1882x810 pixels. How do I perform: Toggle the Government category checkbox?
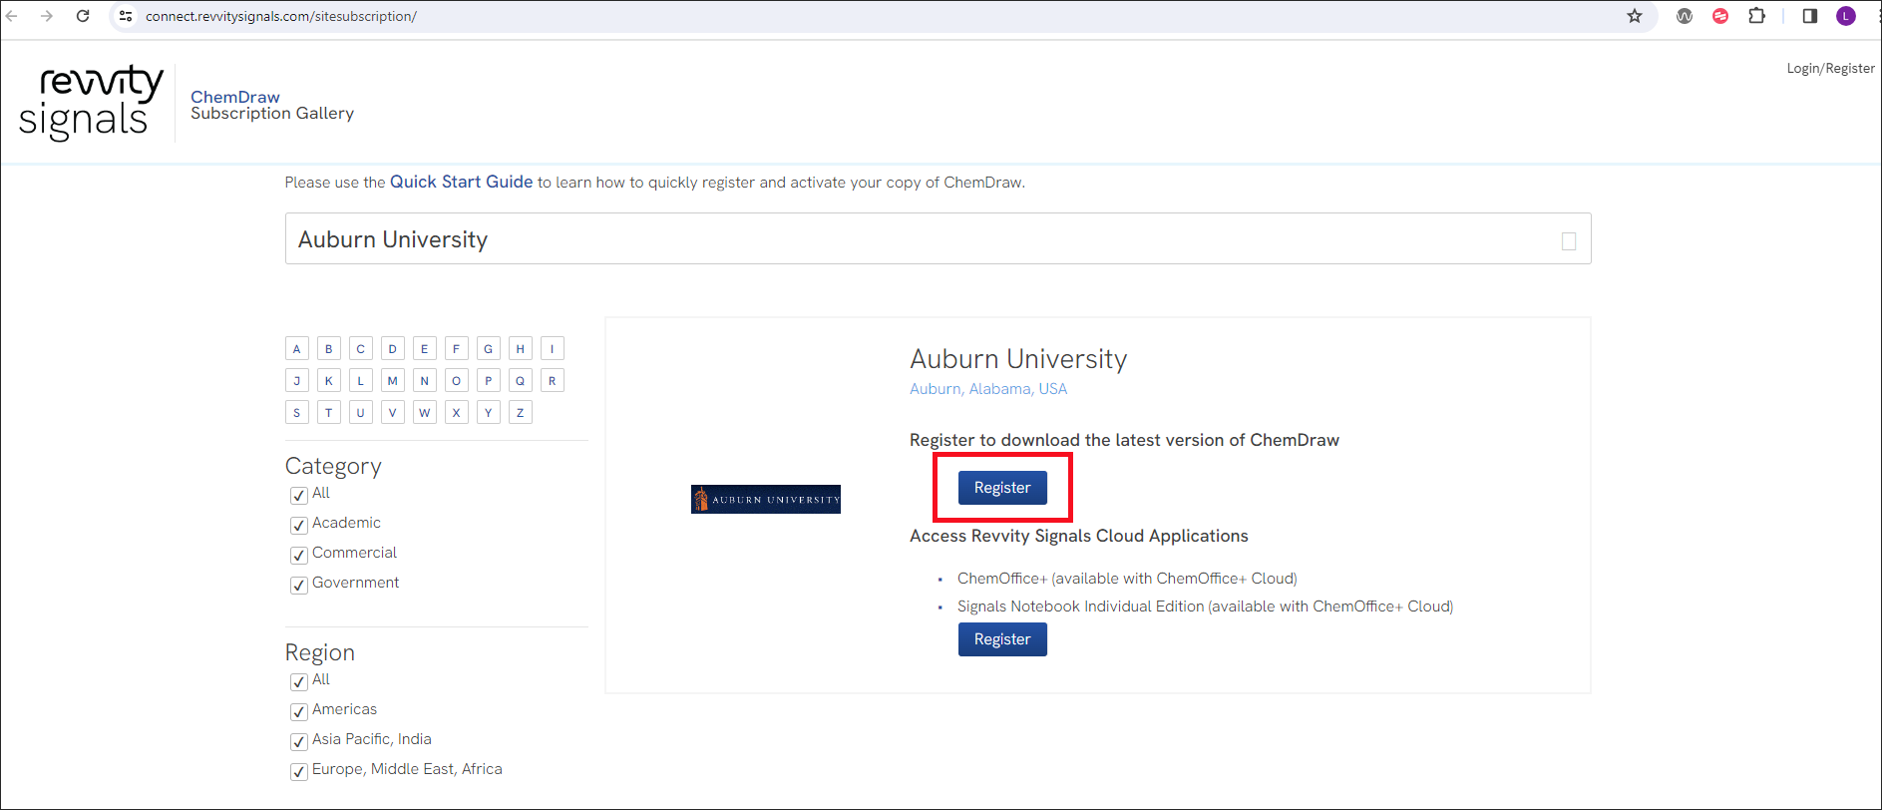(298, 585)
